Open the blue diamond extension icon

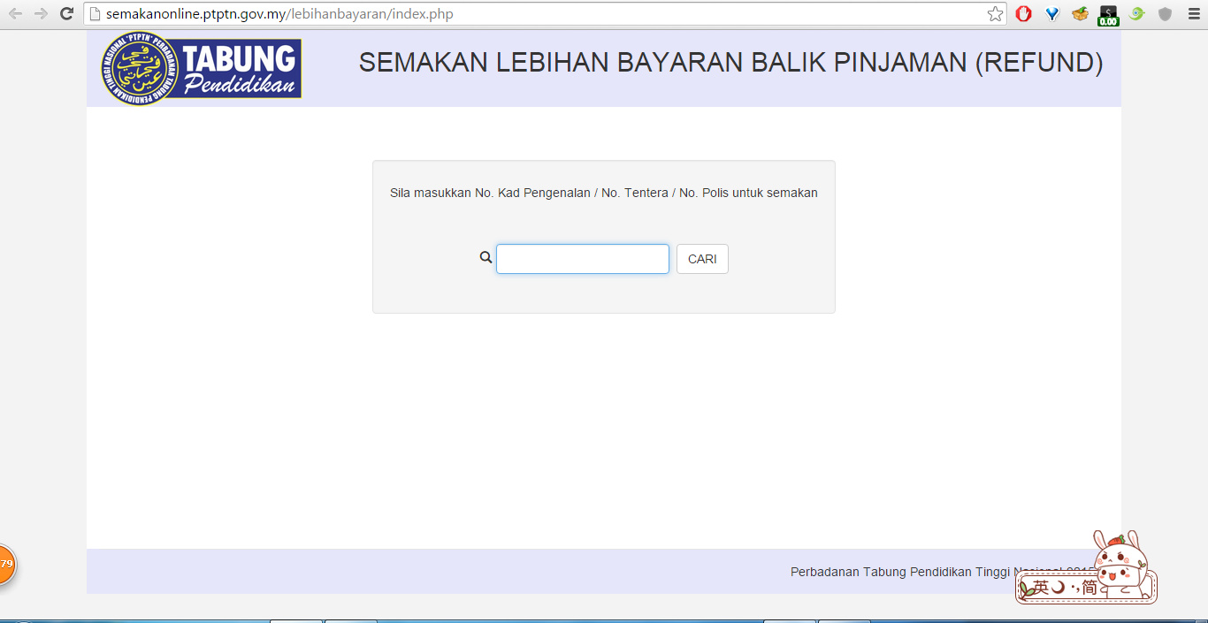click(1051, 14)
